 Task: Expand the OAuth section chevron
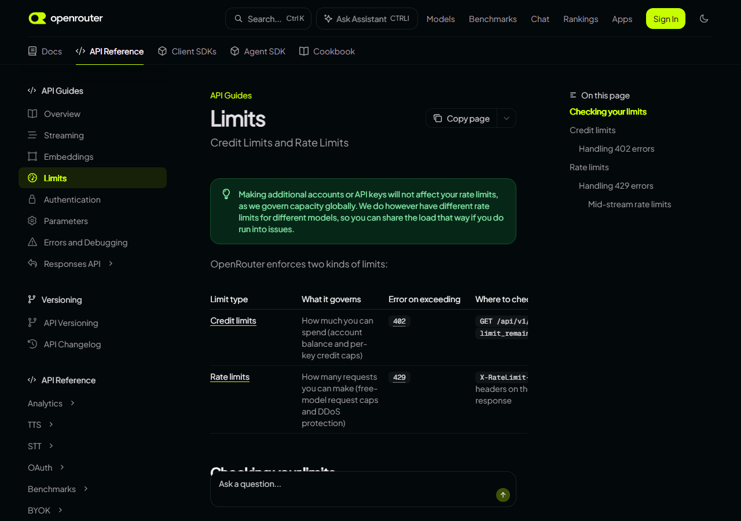pos(62,468)
